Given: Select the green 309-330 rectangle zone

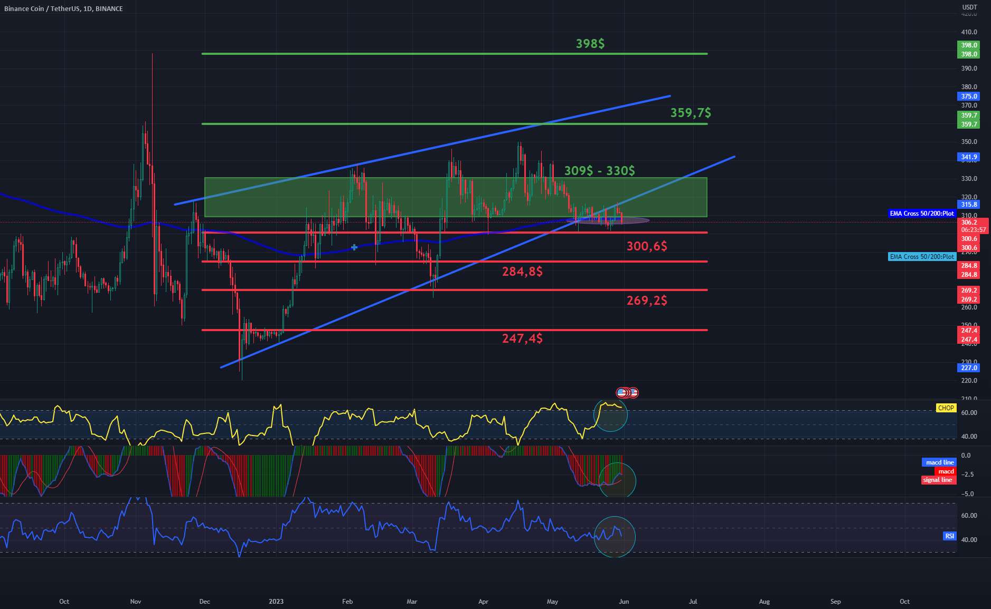Looking at the screenshot, I should tap(456, 197).
